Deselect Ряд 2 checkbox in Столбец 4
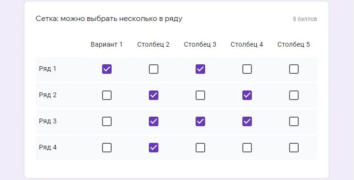354x180 pixels. pyautogui.click(x=247, y=95)
